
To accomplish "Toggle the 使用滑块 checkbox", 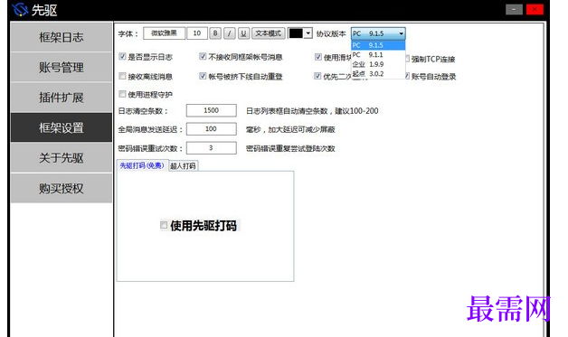I will (318, 57).
